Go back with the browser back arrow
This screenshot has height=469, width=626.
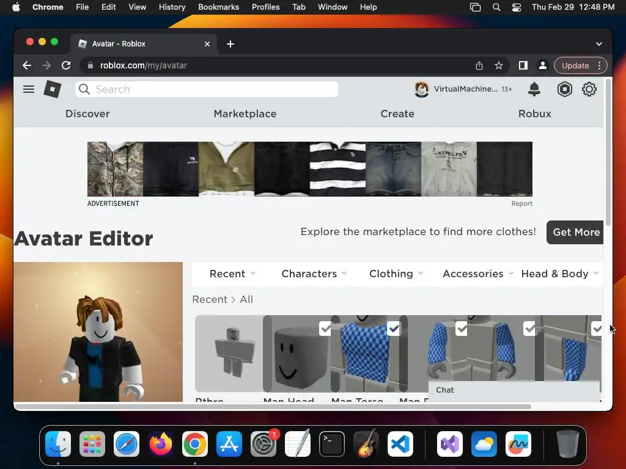point(27,65)
